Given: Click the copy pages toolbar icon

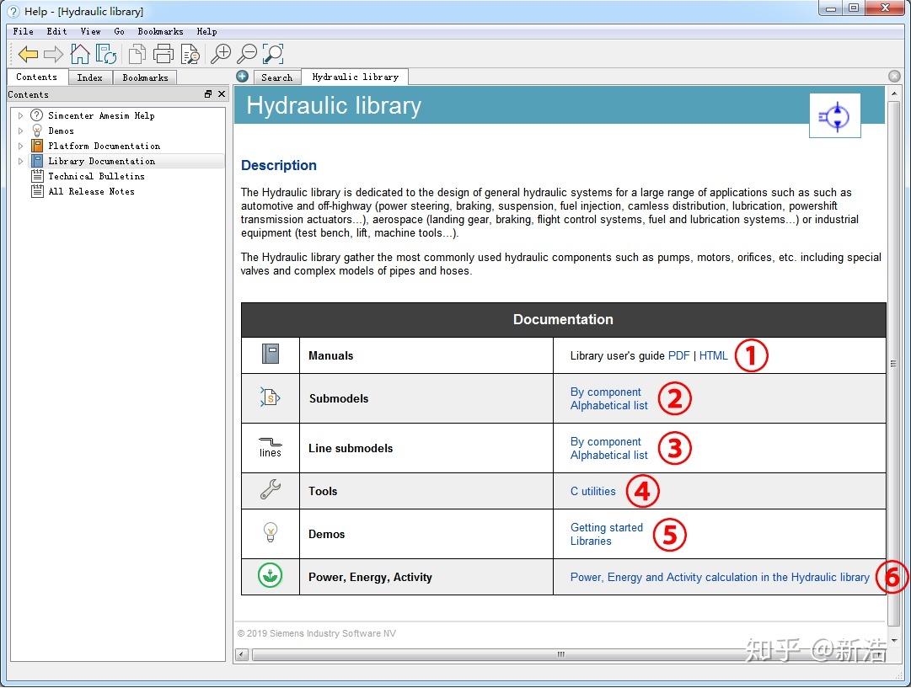Looking at the screenshot, I should point(137,54).
